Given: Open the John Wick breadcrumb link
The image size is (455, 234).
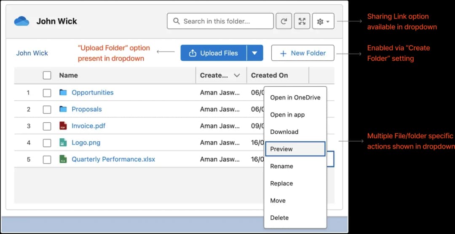Looking at the screenshot, I should (32, 53).
